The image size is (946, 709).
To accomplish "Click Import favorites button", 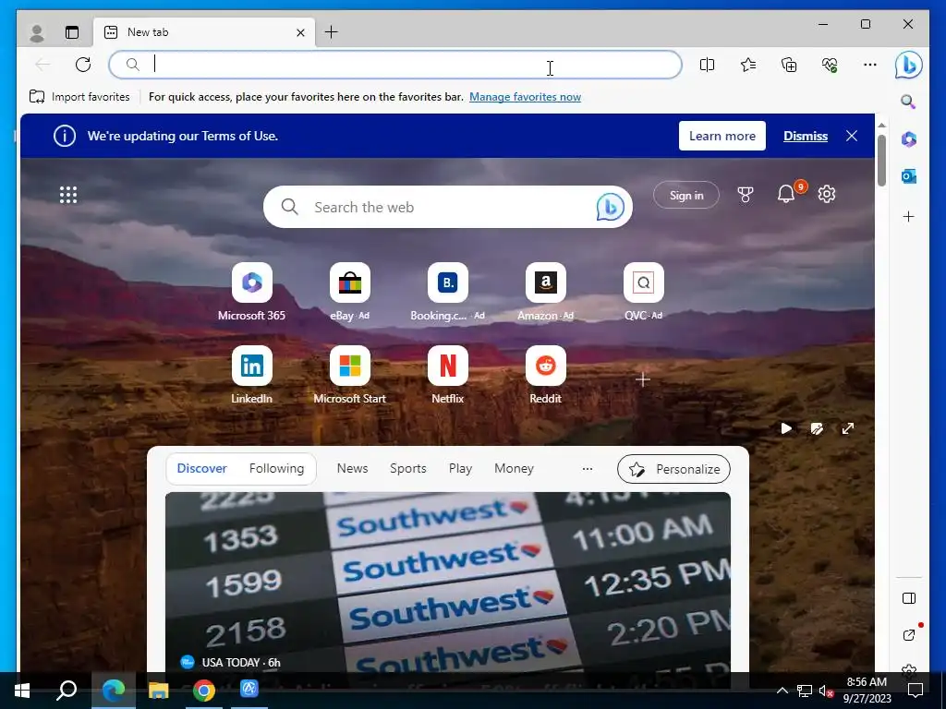I will click(x=79, y=97).
